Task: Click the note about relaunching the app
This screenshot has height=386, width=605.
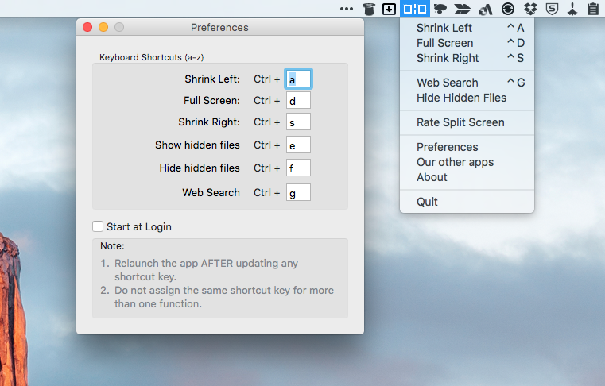Action: [200, 270]
